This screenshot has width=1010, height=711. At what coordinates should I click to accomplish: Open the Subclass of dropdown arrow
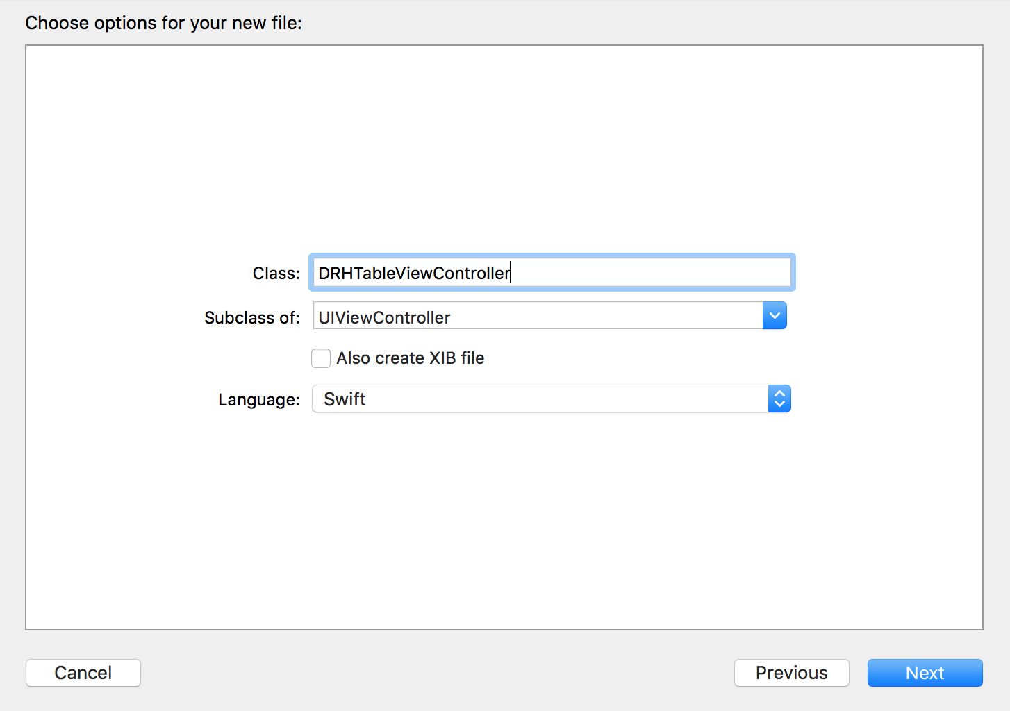(775, 316)
